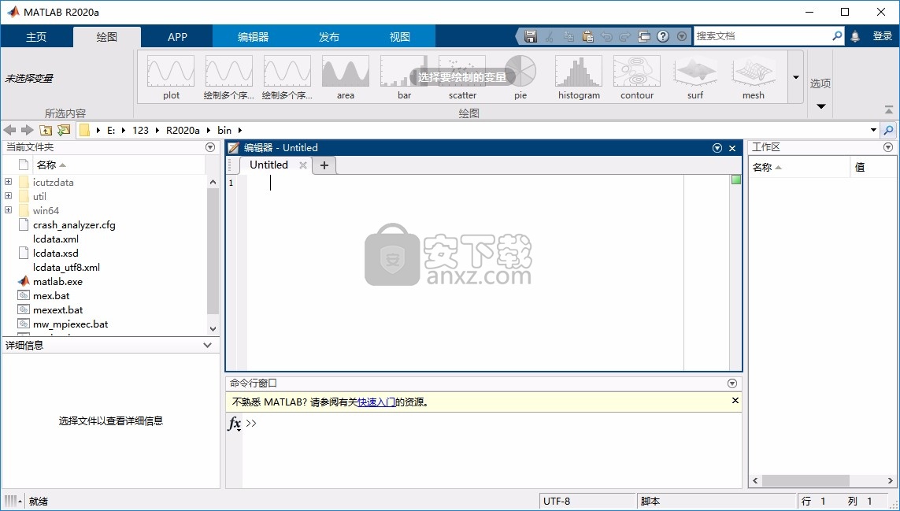Screen dimensions: 900x511
Task: Click the switch windows icon
Action: point(644,36)
